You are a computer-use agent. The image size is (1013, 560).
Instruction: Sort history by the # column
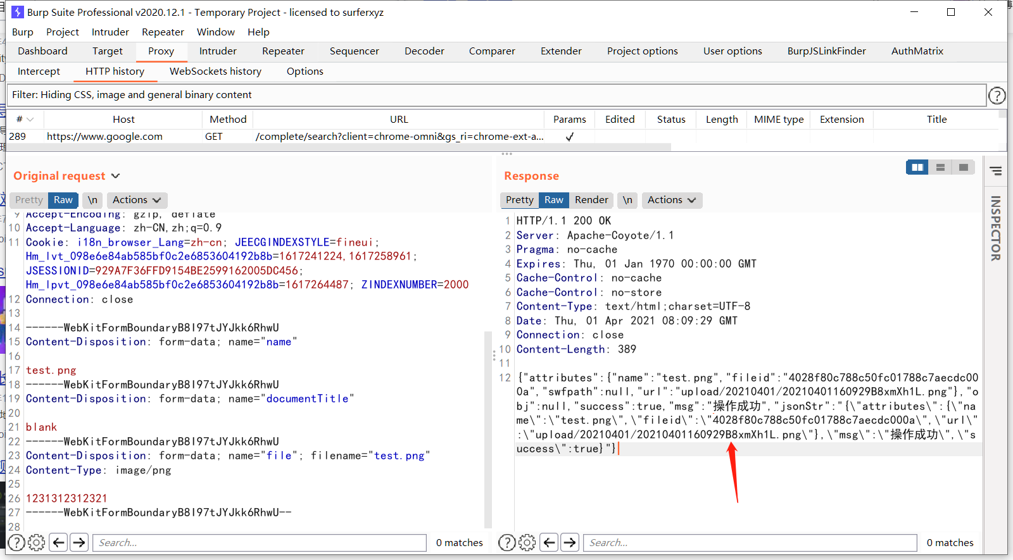25,120
